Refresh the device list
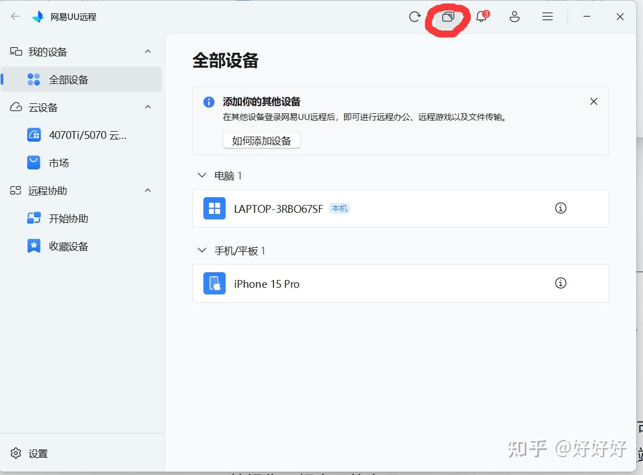The image size is (643, 475). click(x=415, y=17)
